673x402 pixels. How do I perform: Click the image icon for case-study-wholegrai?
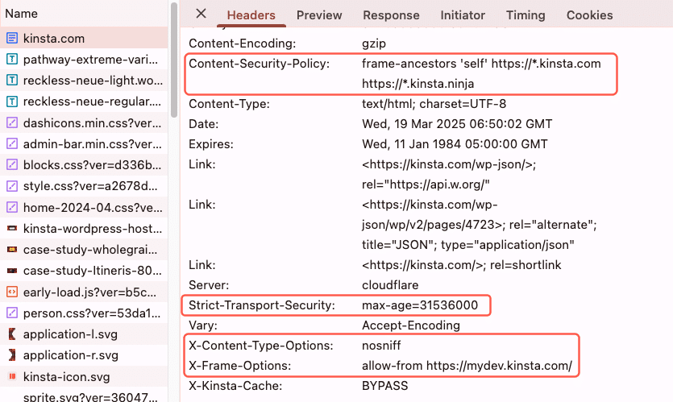[12, 249]
